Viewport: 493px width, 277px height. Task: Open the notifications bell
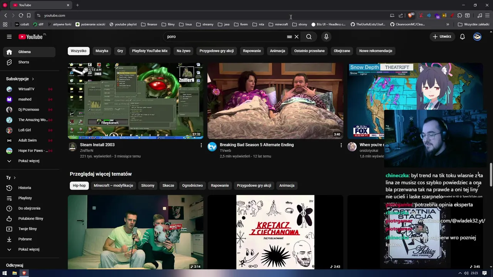point(462,37)
